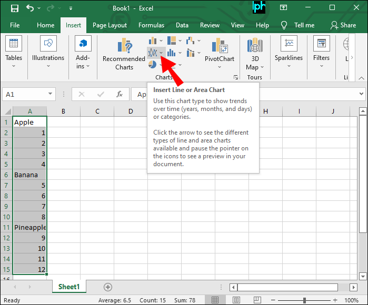
Task: Add a new sheet with plus icon
Action: [108, 287]
